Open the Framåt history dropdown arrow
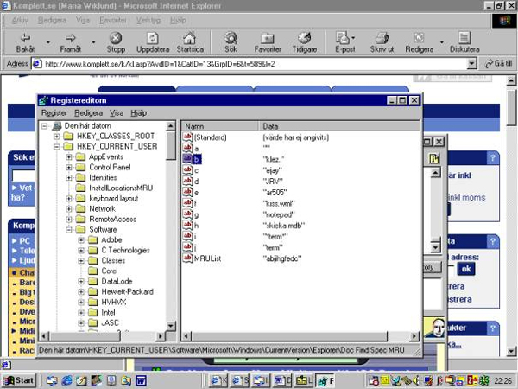The image size is (518, 389). pos(93,42)
